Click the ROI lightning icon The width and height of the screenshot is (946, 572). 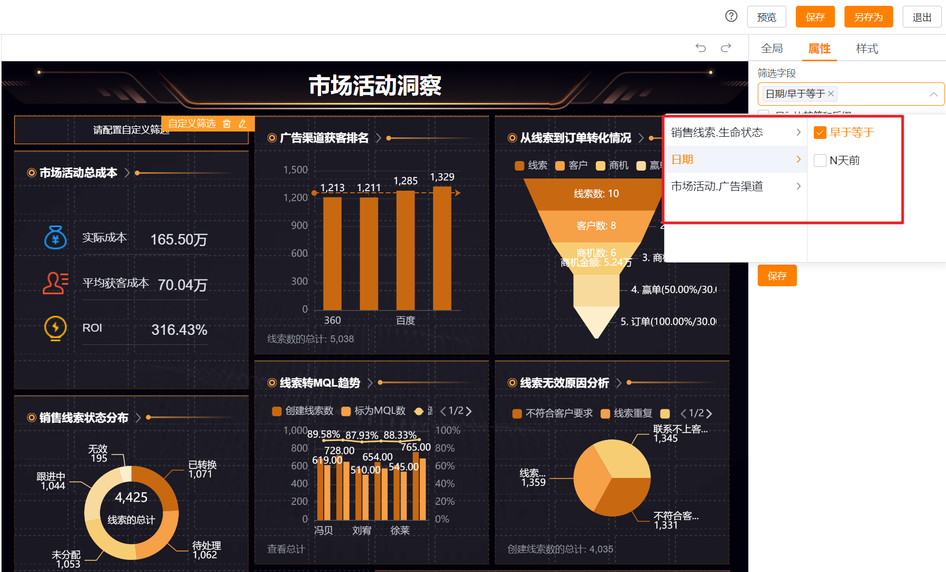[x=56, y=328]
